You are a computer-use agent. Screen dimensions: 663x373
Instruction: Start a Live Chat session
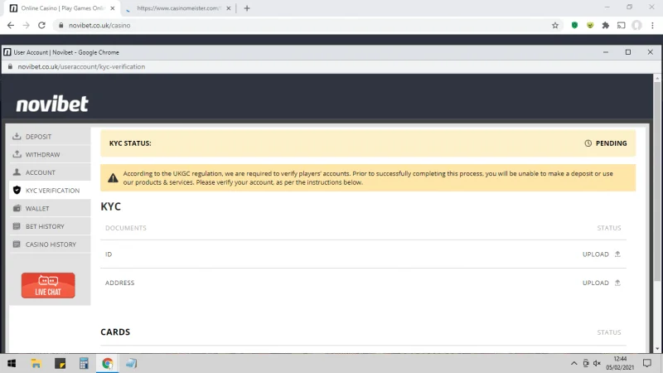click(x=48, y=285)
